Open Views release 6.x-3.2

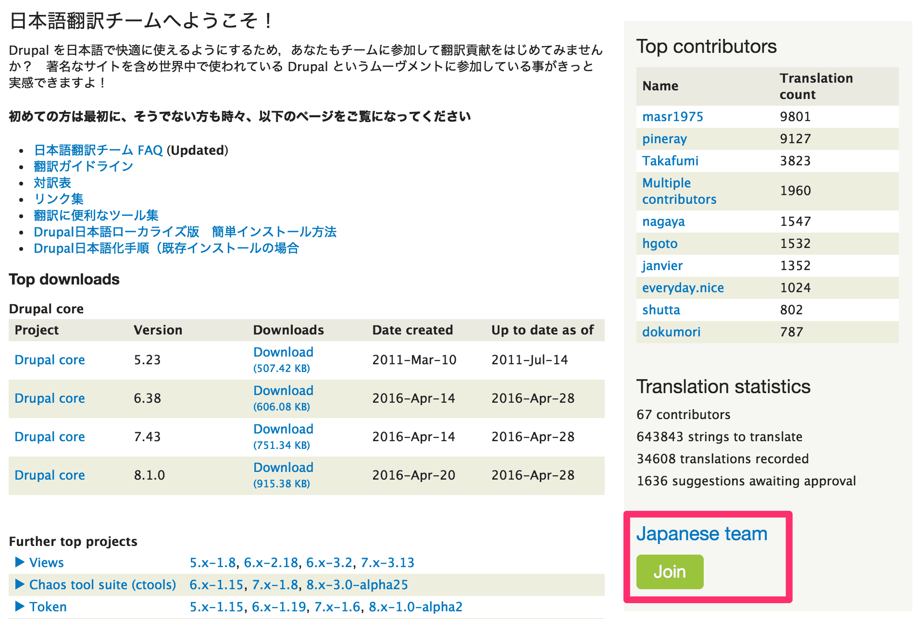pos(329,562)
